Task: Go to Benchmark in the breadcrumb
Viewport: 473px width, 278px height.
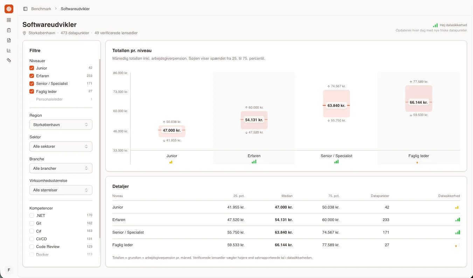Action: click(41, 9)
